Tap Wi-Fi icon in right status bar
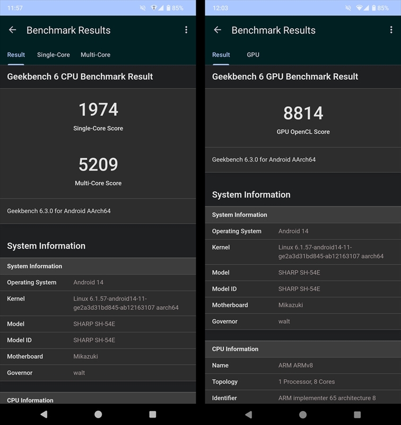 (359, 8)
